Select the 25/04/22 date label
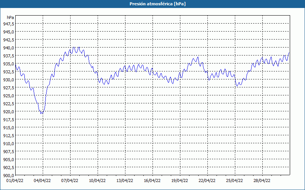Viewport: 305px width, 190px height. 234,181
